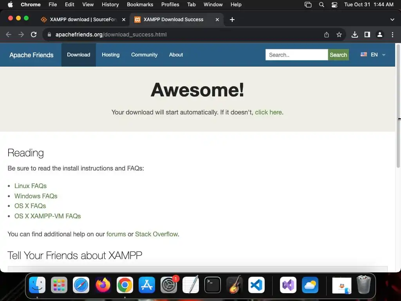Click the browser back arrow

[9, 34]
